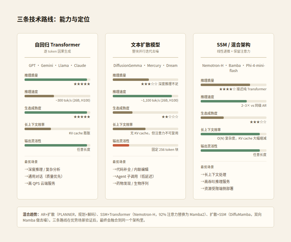Click the item →药物发现 / 生物序列
291x242 pixels.
click(x=130, y=184)
